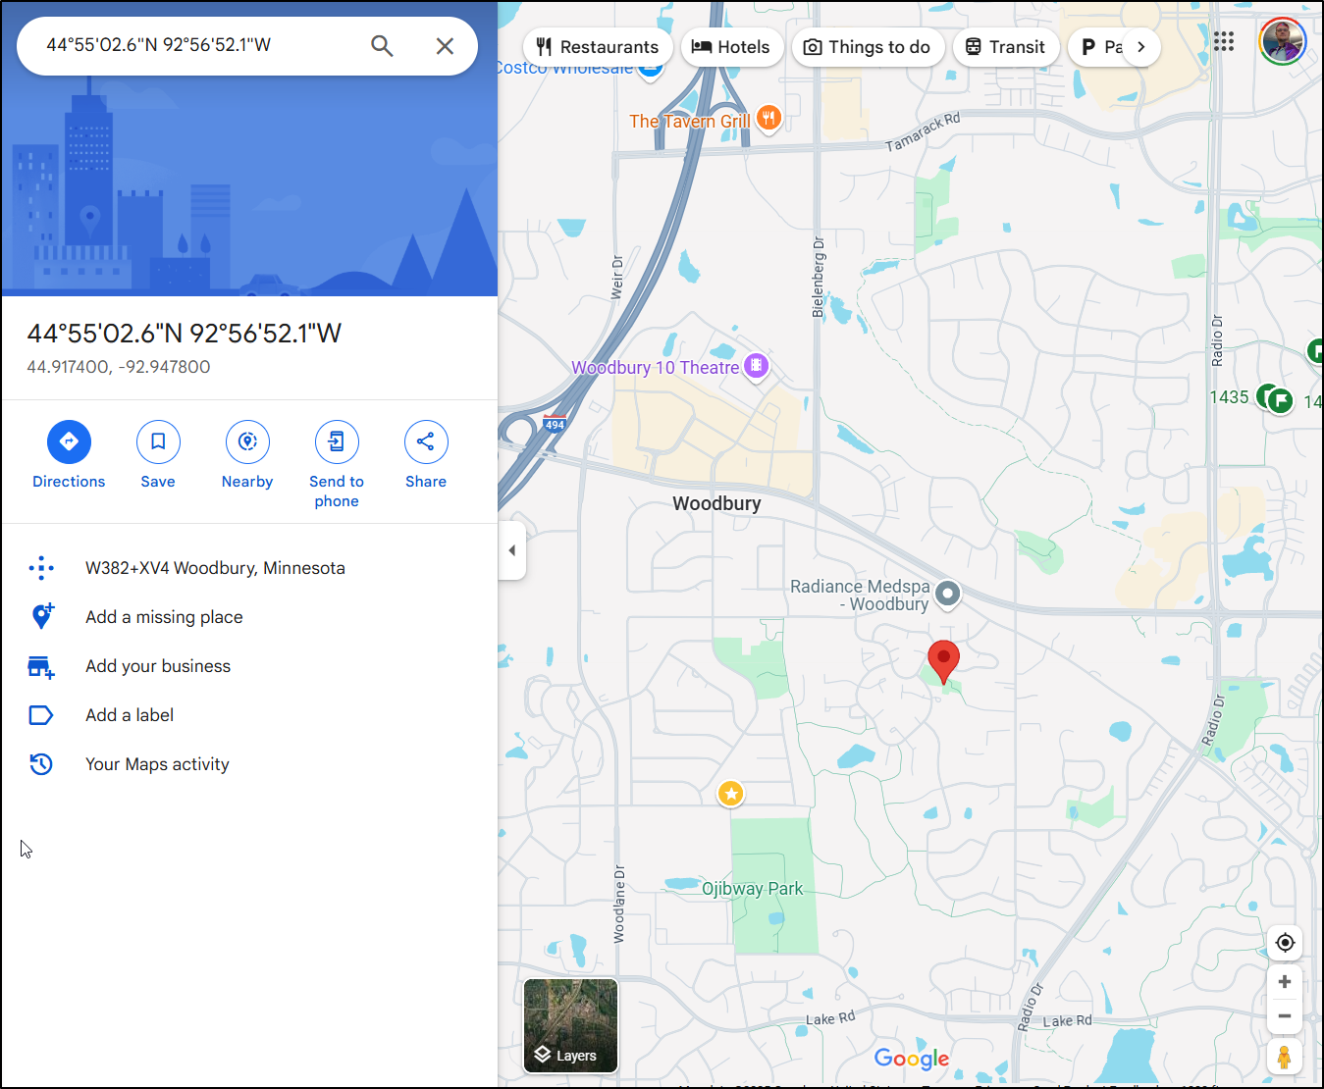The height and width of the screenshot is (1089, 1324).
Task: Click the label tag icon
Action: point(41,715)
